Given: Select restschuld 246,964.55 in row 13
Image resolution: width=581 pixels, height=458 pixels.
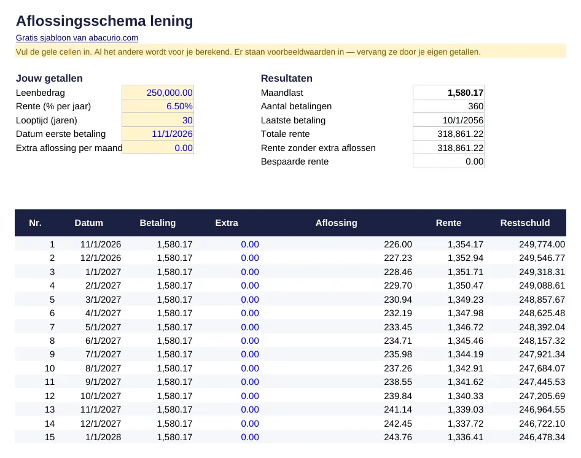Looking at the screenshot, I should pos(542,409).
